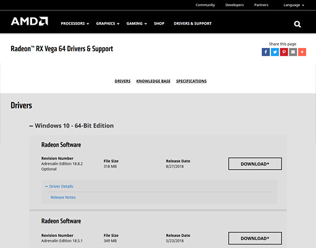Share page on Facebook

click(x=265, y=52)
